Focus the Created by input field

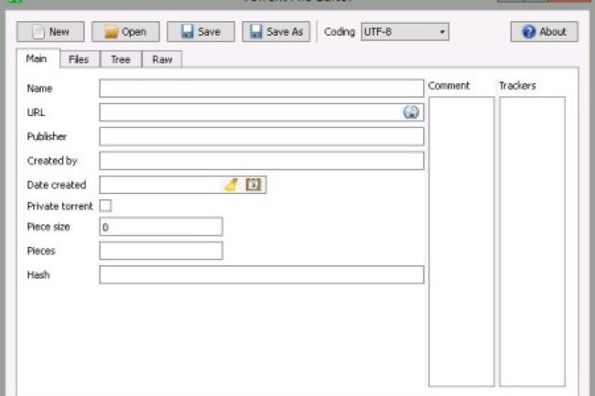point(262,161)
